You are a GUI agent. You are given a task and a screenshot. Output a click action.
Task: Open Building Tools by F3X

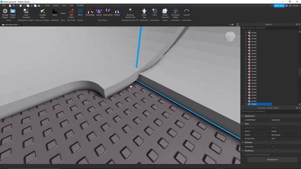(130, 14)
